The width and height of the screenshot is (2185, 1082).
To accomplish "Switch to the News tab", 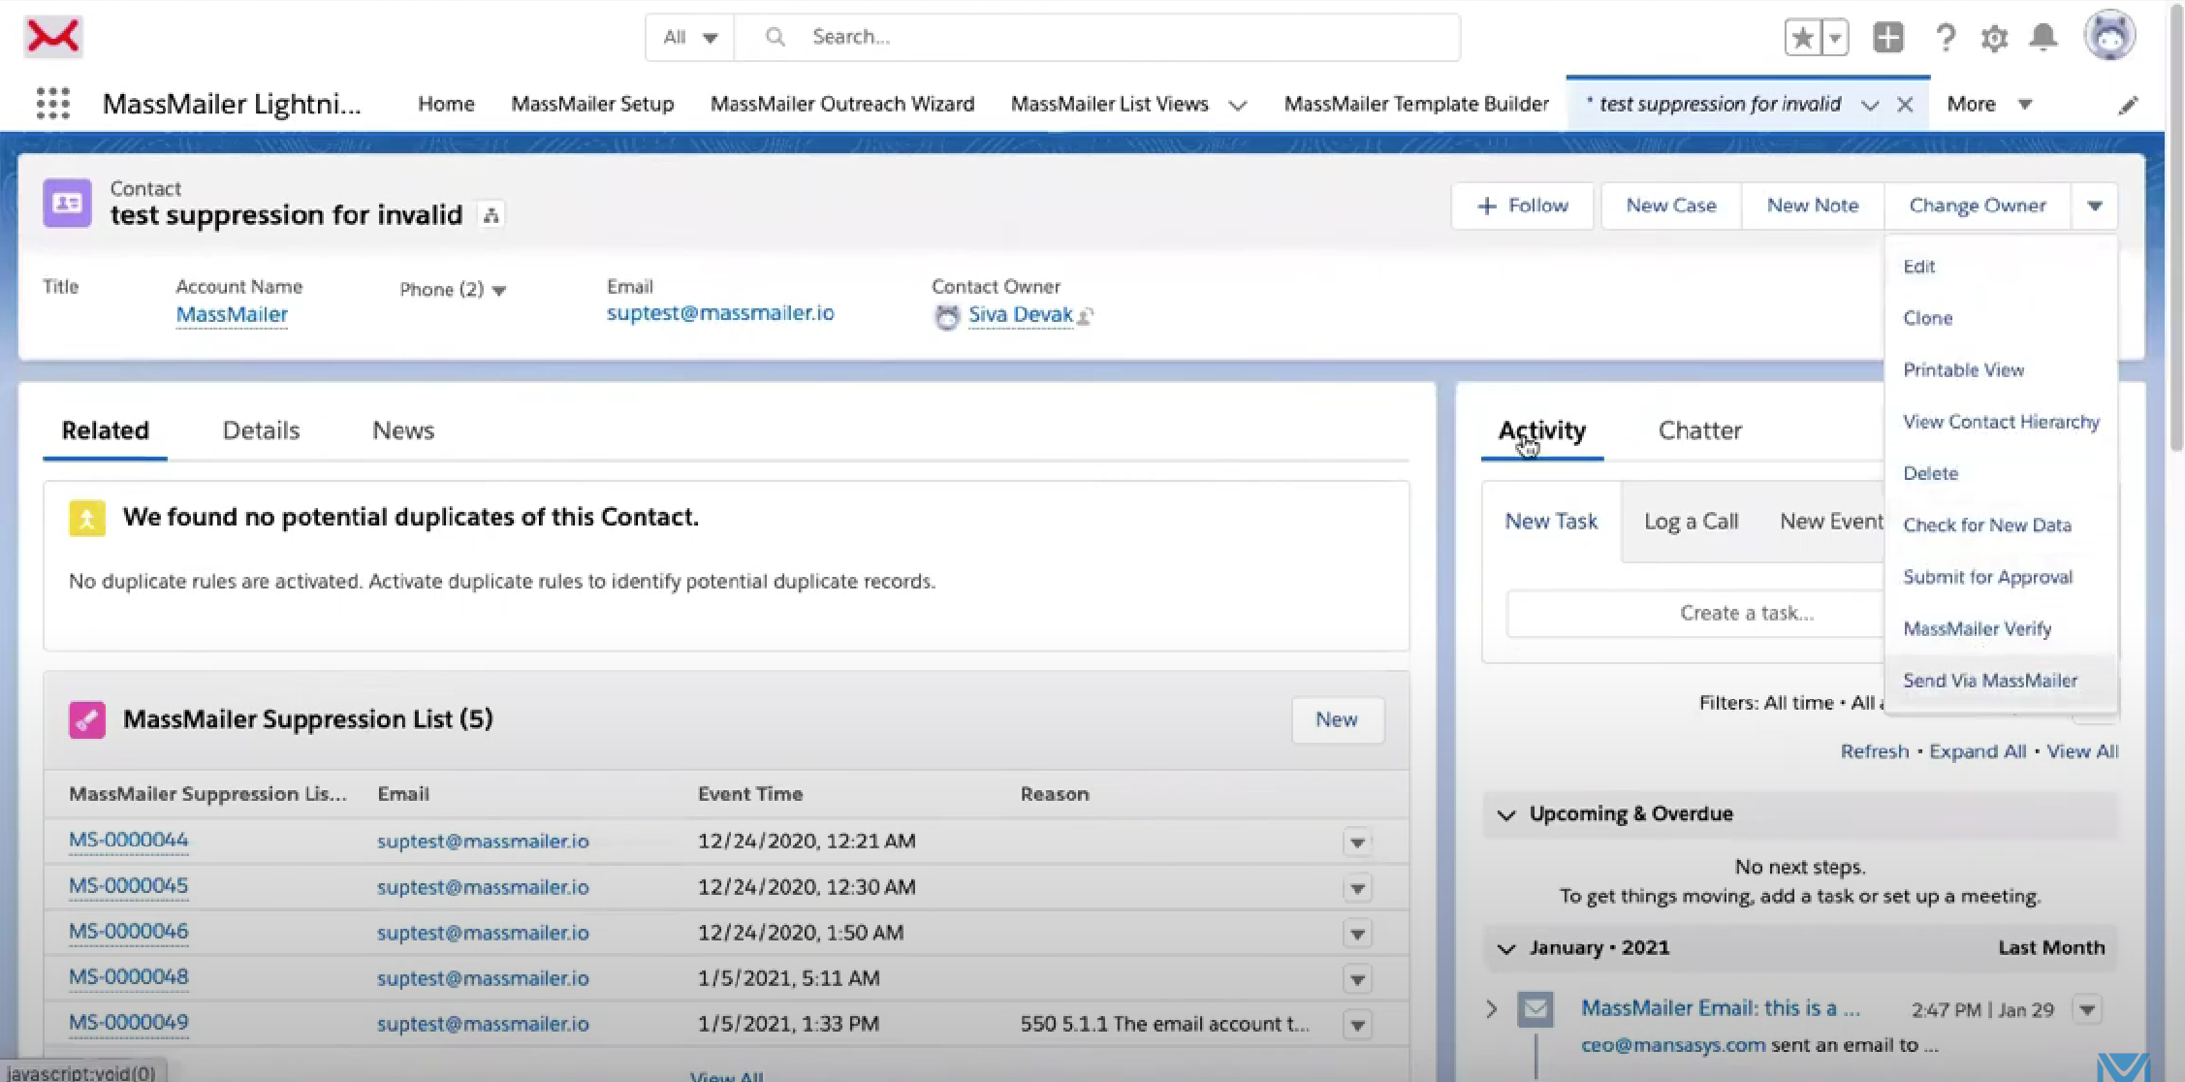I will (403, 430).
